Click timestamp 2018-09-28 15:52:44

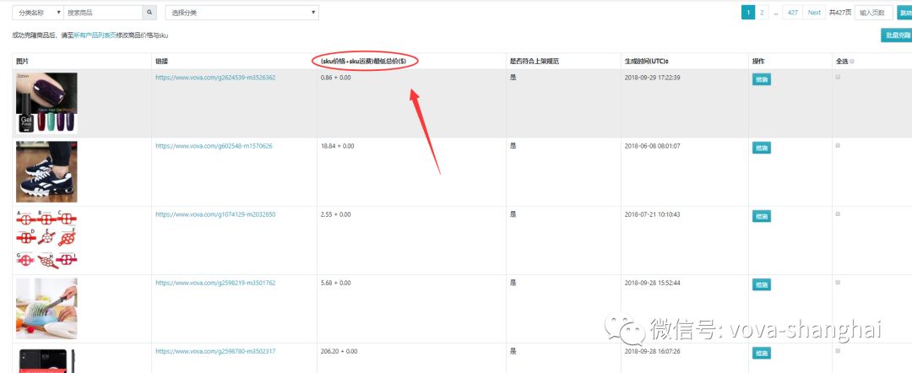653,283
